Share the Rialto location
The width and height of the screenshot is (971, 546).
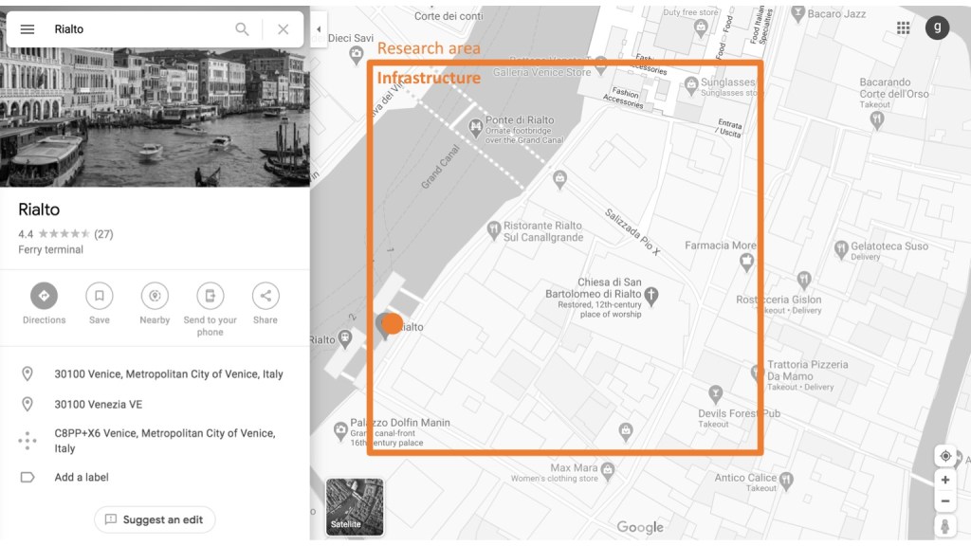click(x=266, y=296)
